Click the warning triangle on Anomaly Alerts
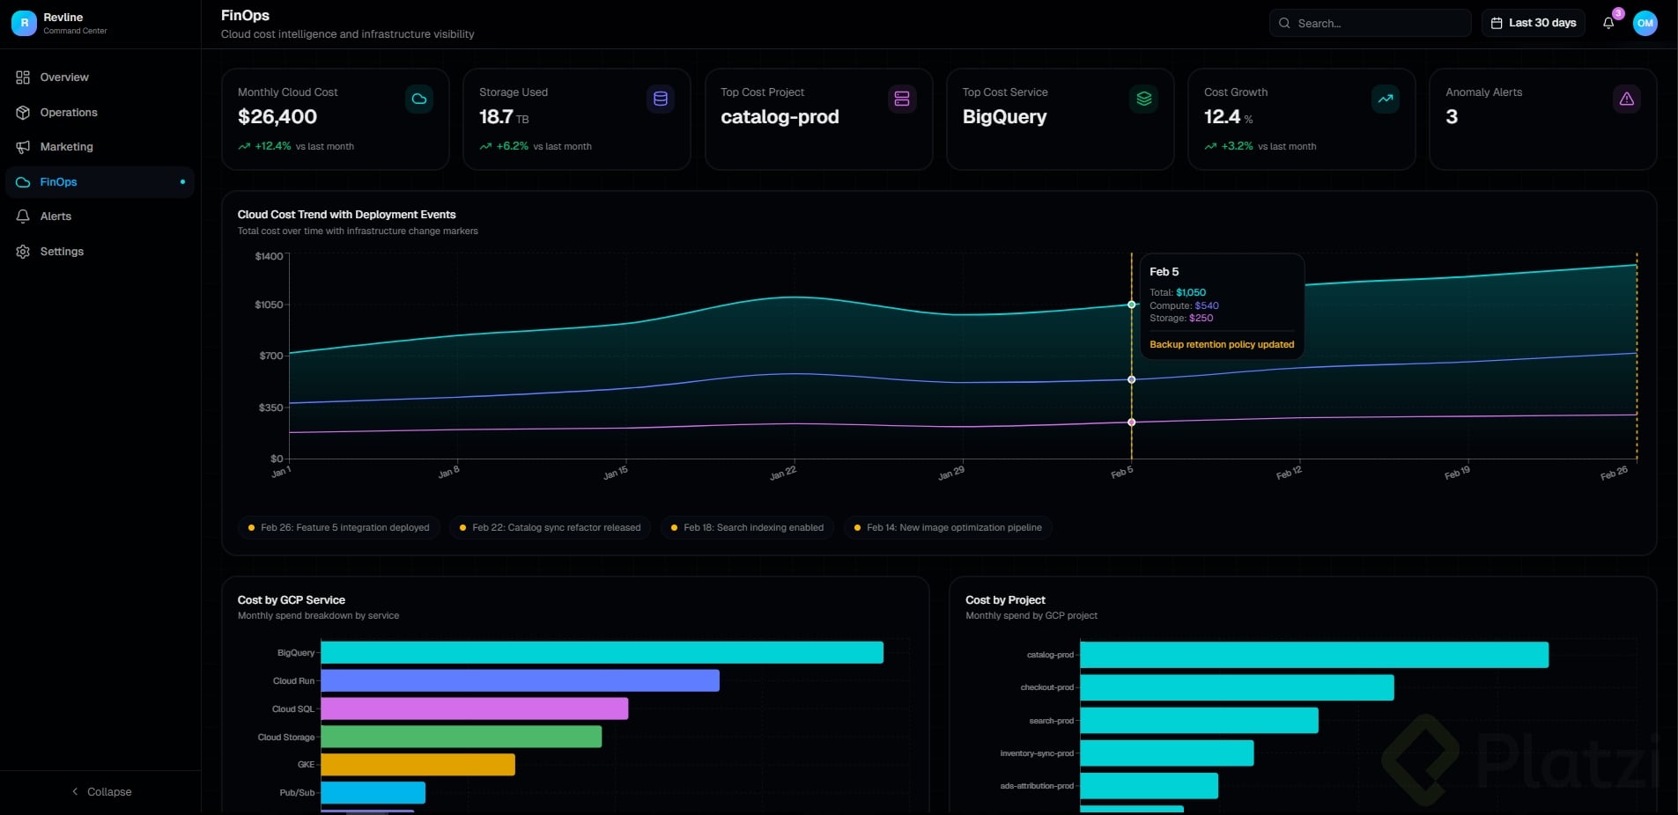1678x815 pixels. pos(1627,99)
